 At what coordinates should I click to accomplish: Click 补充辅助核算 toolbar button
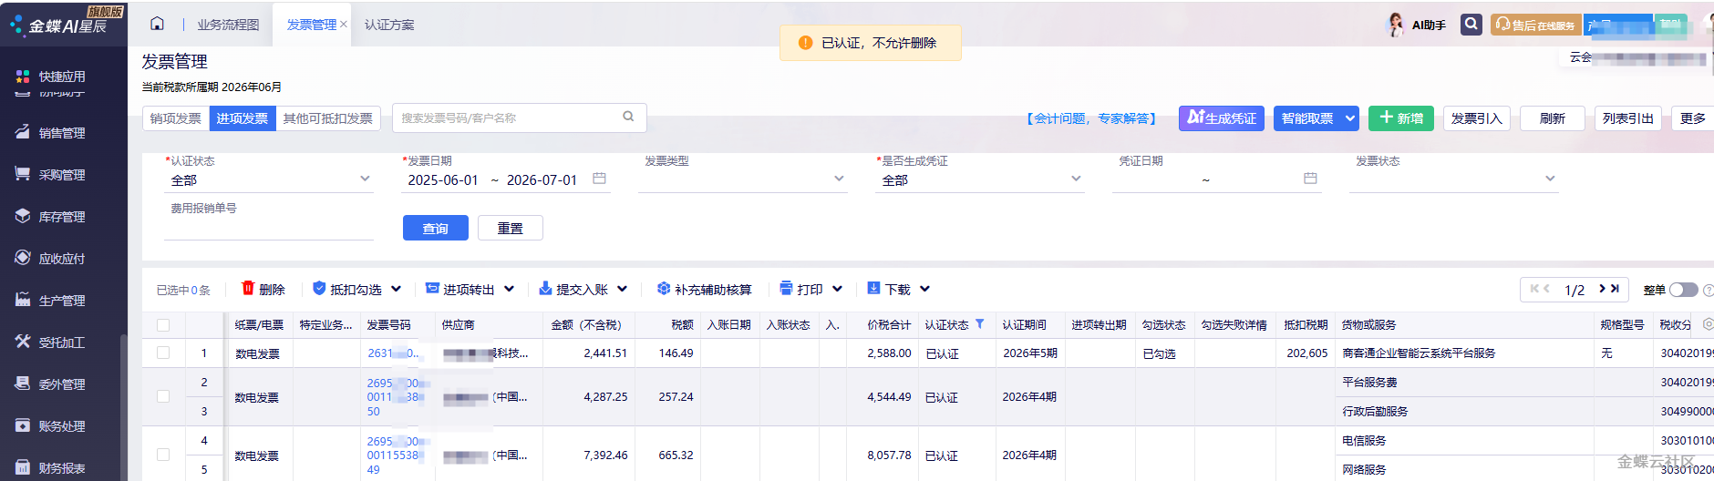coord(704,289)
